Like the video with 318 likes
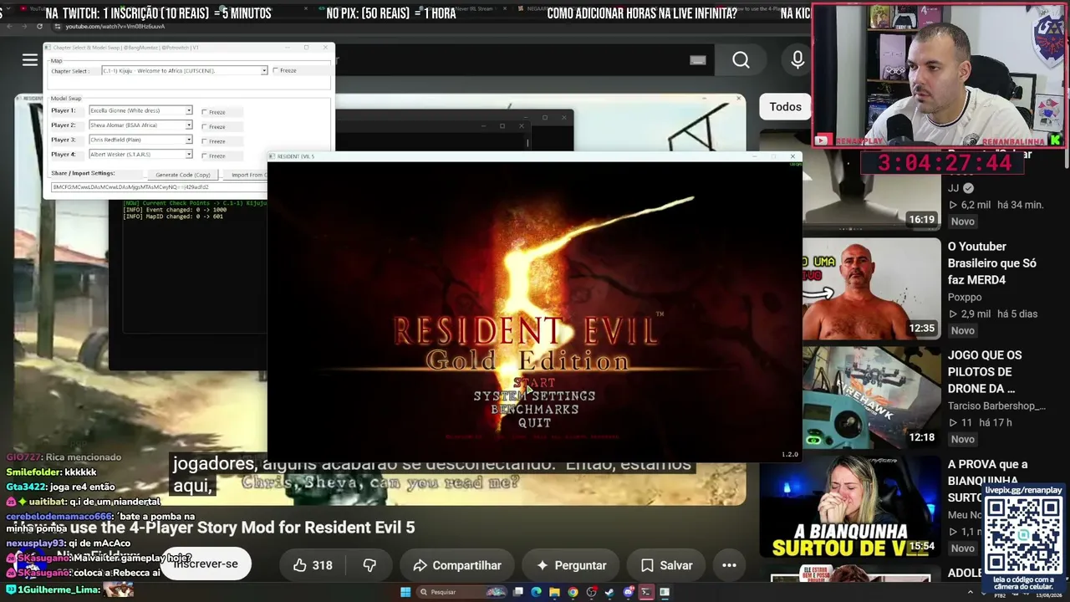Viewport: 1070px width, 602px height. (x=313, y=565)
